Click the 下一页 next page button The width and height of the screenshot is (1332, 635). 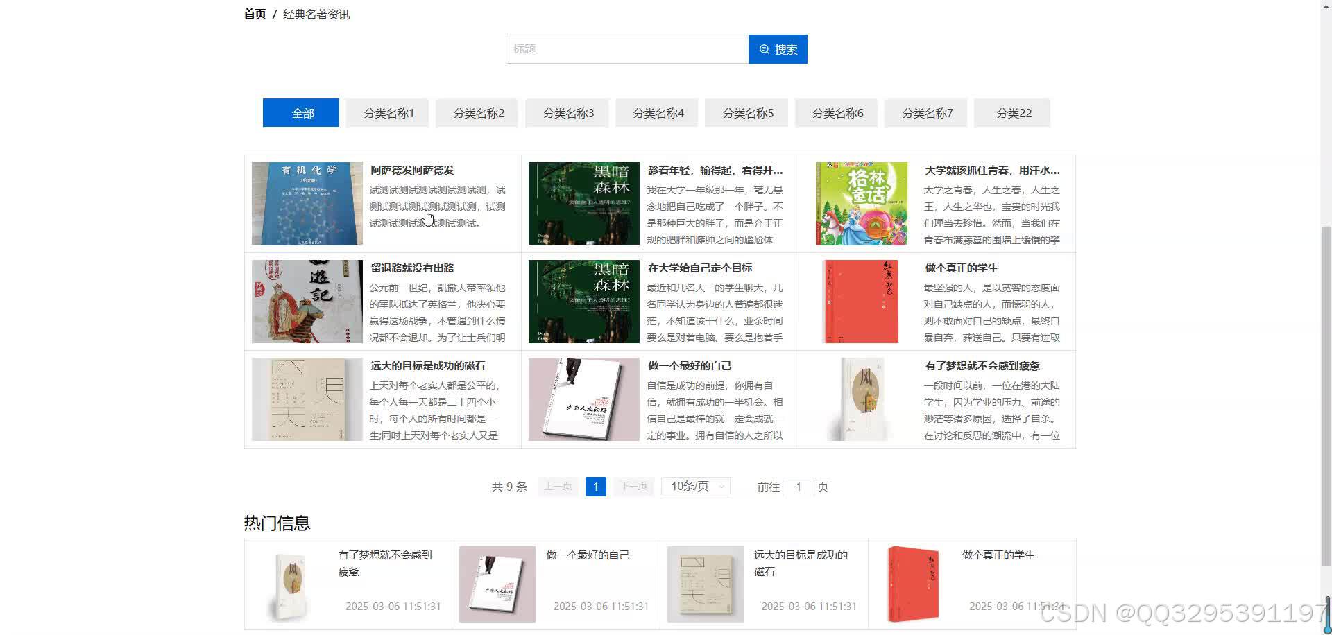[633, 486]
